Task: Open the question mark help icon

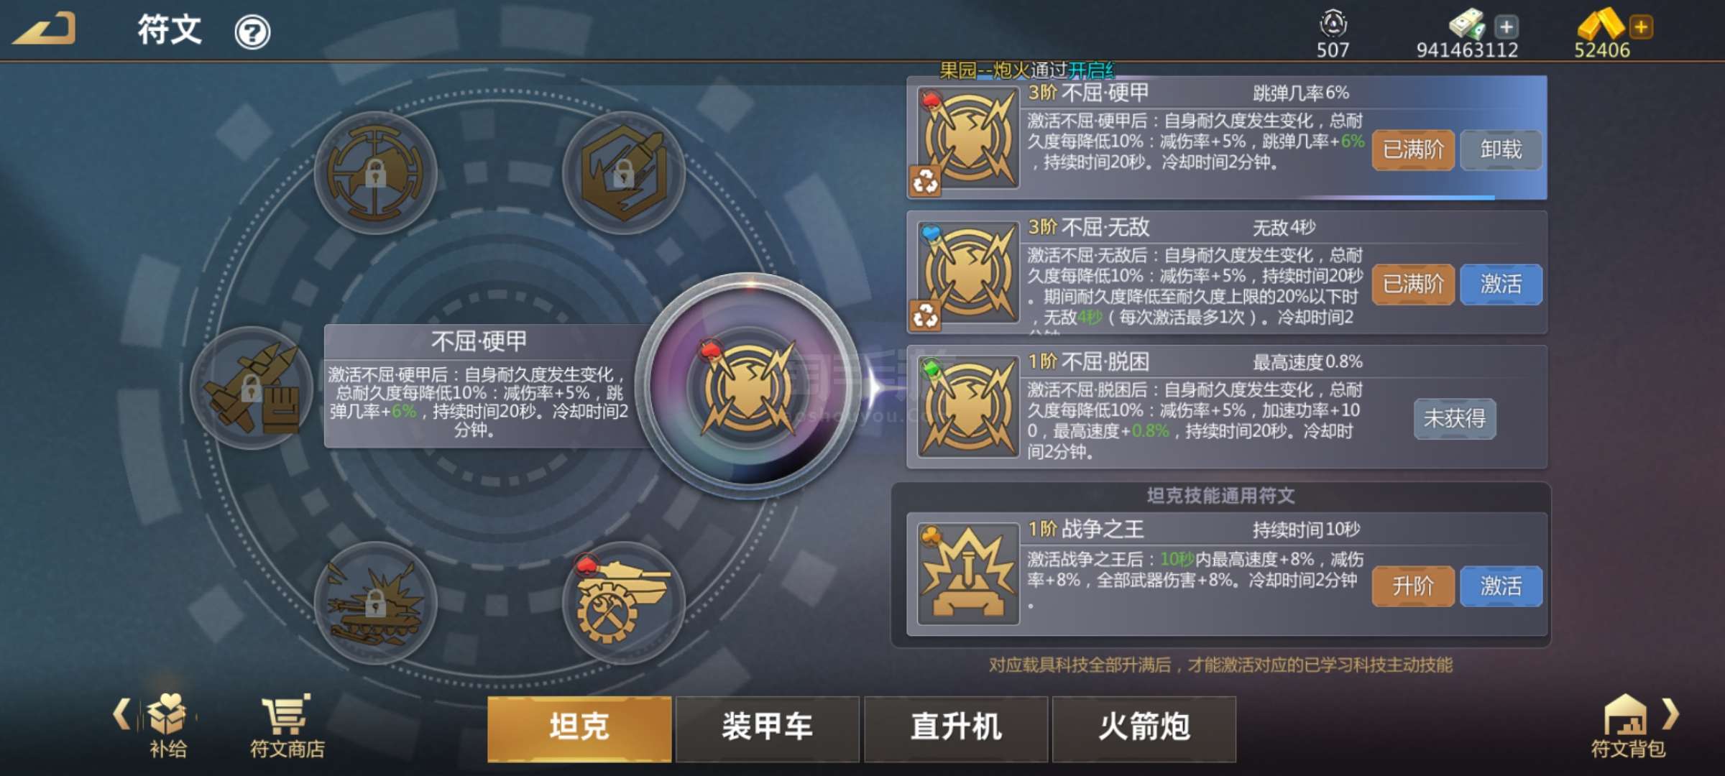Action: (252, 32)
